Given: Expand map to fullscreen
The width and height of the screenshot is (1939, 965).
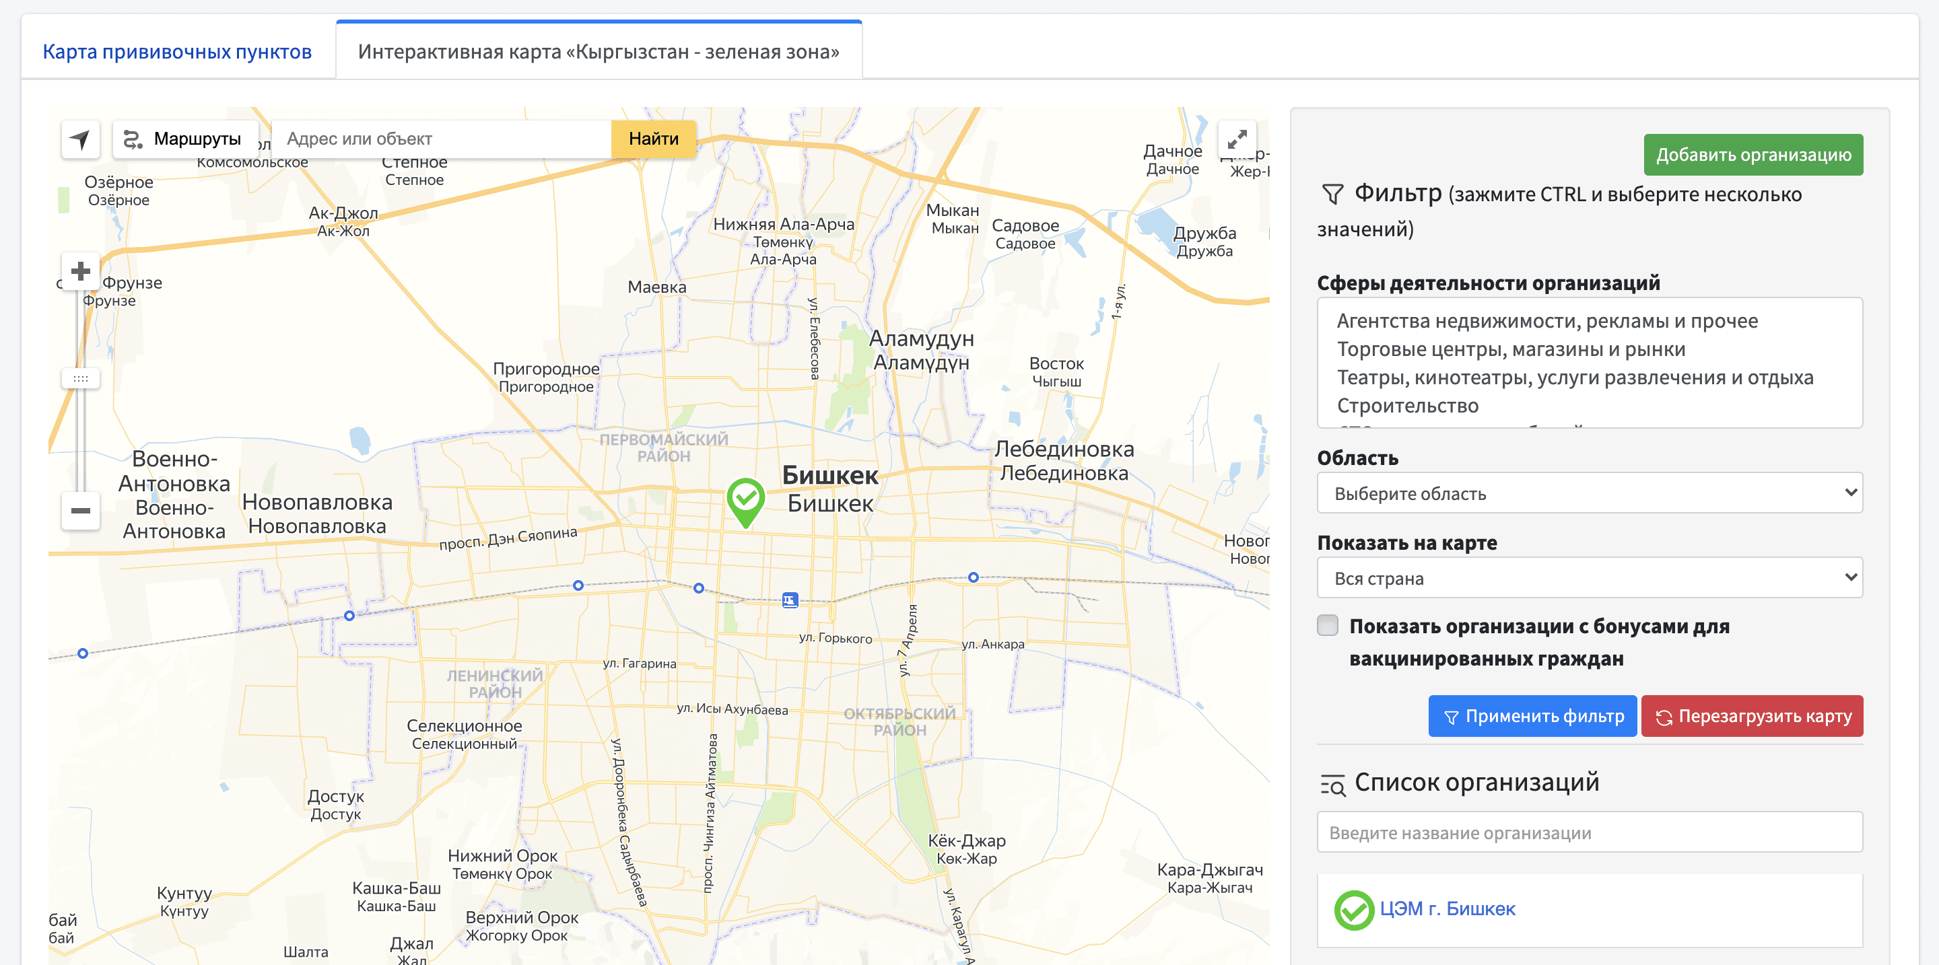Looking at the screenshot, I should [1237, 139].
